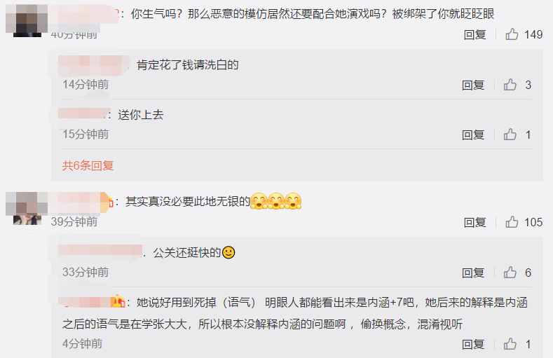Reply to '其实真没必要此地无银的' comment
The width and height of the screenshot is (553, 358).
[x=475, y=222]
